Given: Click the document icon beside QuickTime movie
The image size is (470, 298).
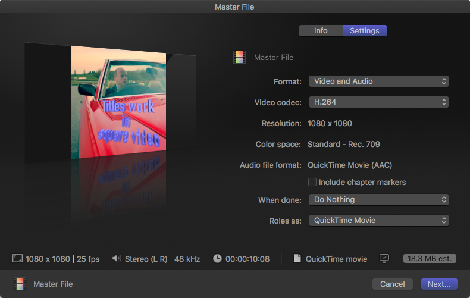Looking at the screenshot, I should coord(297,258).
